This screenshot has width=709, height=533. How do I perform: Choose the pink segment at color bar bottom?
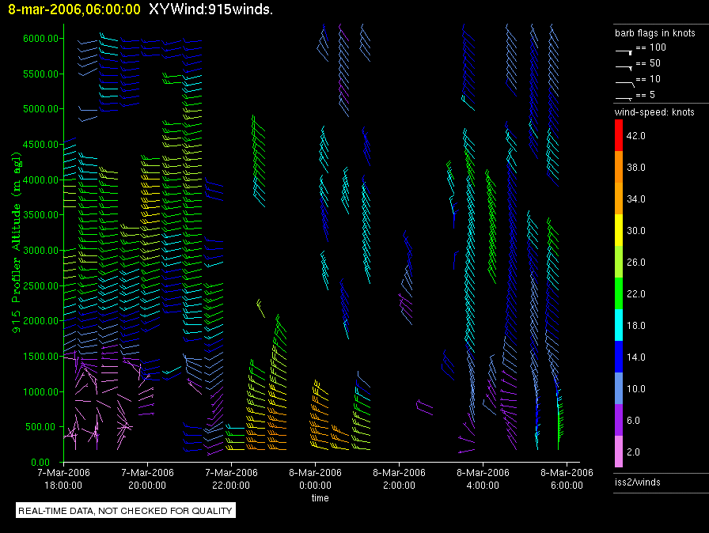620,452
